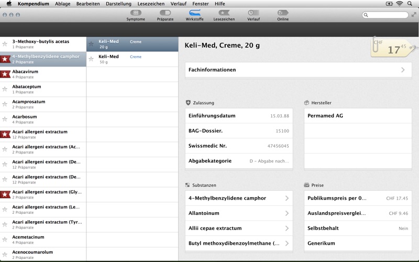Click the Publikumspreis row
The width and height of the screenshot is (419, 262).
[358, 198]
